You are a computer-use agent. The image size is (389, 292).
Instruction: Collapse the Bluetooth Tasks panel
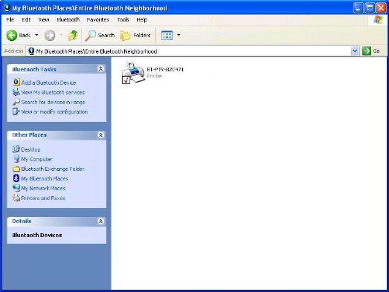click(x=100, y=69)
